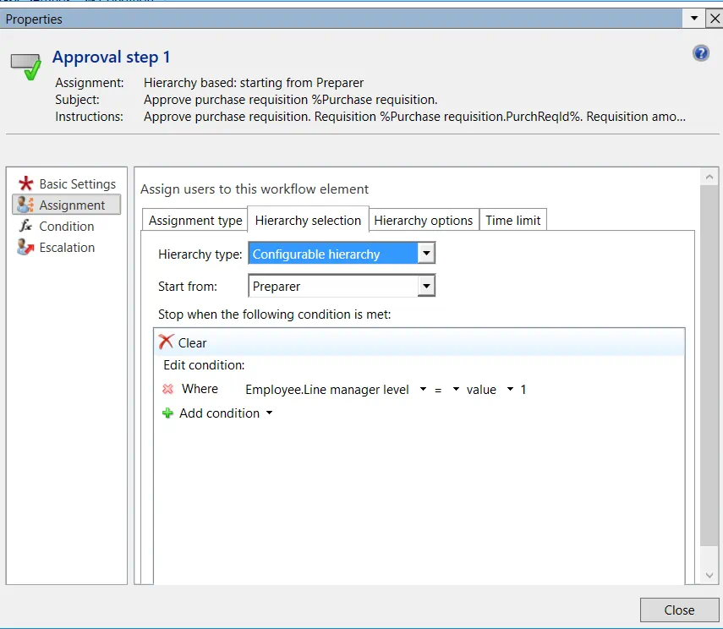Screen dimensions: 723x629
Task: Click the Escalation person arrow icon
Action: pos(25,247)
